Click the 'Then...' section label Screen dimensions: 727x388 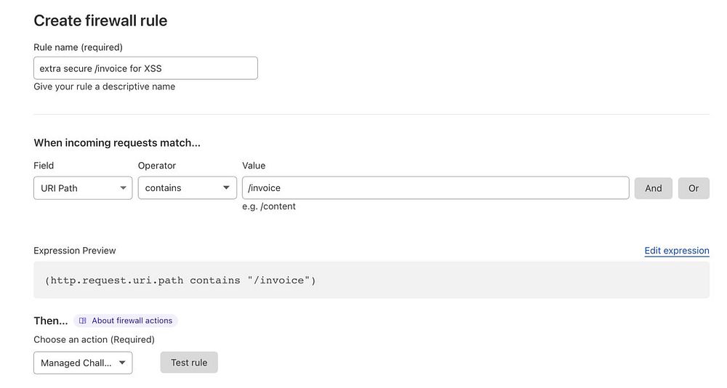pyautogui.click(x=50, y=320)
